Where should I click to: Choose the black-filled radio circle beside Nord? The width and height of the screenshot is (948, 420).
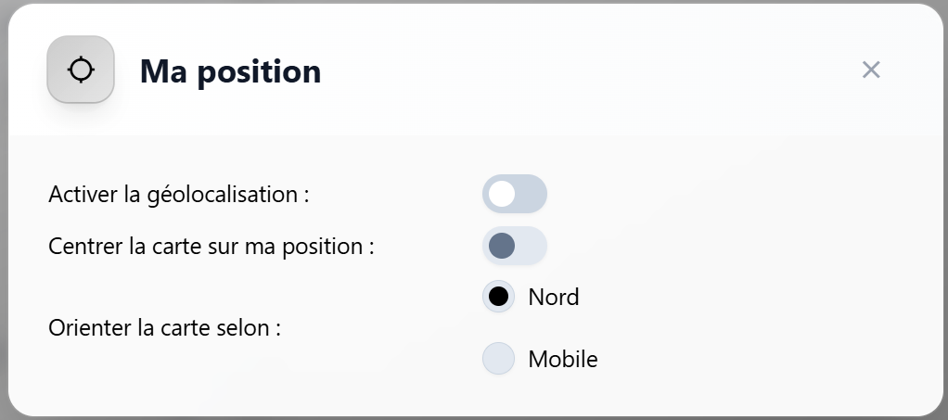498,297
